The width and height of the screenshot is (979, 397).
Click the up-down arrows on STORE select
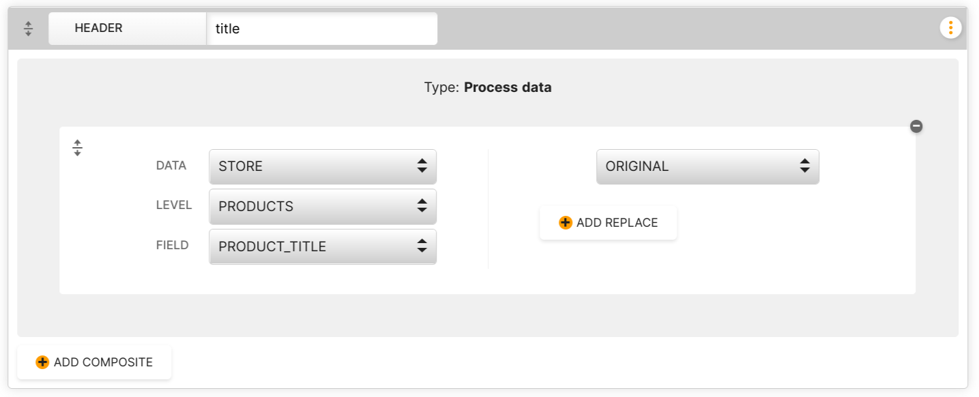pyautogui.click(x=422, y=166)
